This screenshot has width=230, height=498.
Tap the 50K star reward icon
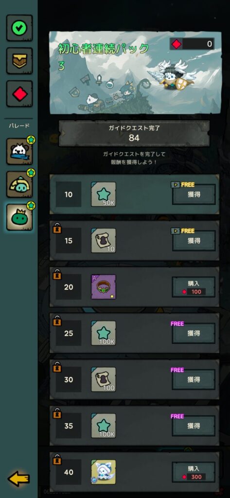104,195
